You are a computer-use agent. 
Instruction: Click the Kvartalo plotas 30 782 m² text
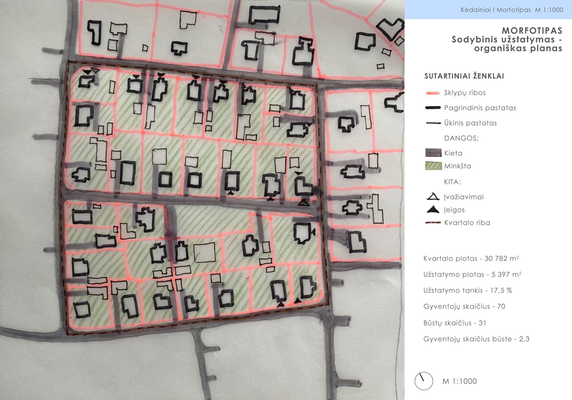471,258
